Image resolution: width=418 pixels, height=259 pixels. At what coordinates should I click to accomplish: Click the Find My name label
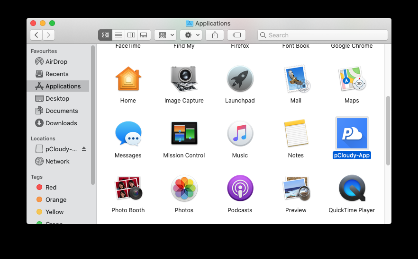click(184, 46)
